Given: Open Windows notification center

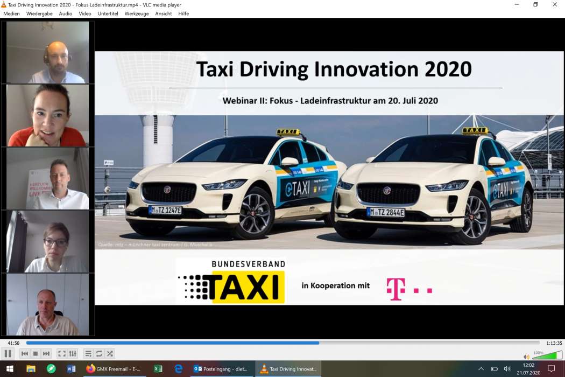Looking at the screenshot, I should (552, 369).
